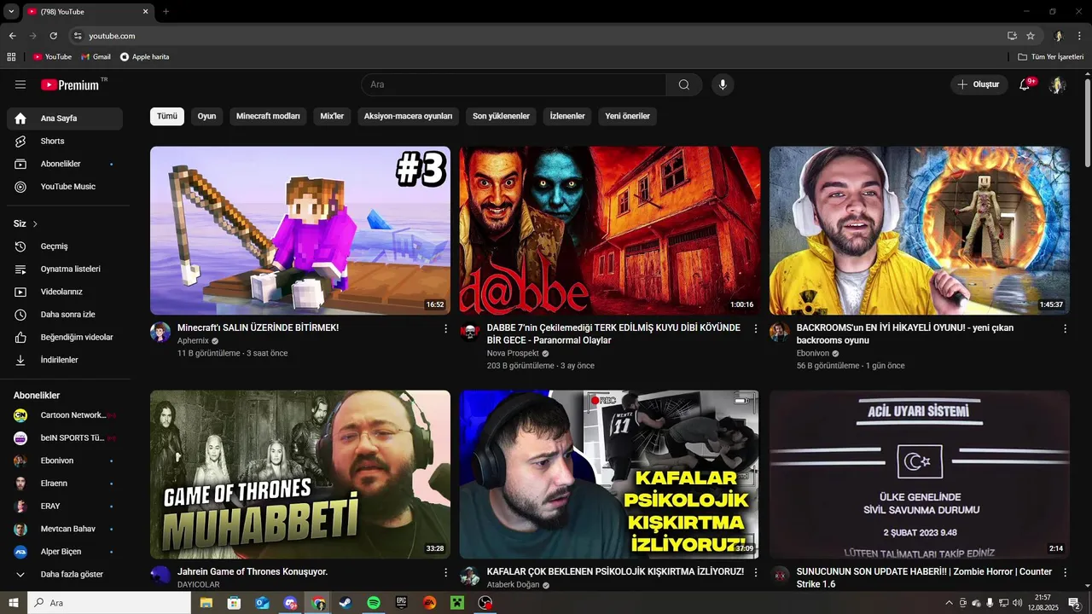Screen dimensions: 1092x614
Task: Open YouTube notifications bell
Action: pos(1025,84)
